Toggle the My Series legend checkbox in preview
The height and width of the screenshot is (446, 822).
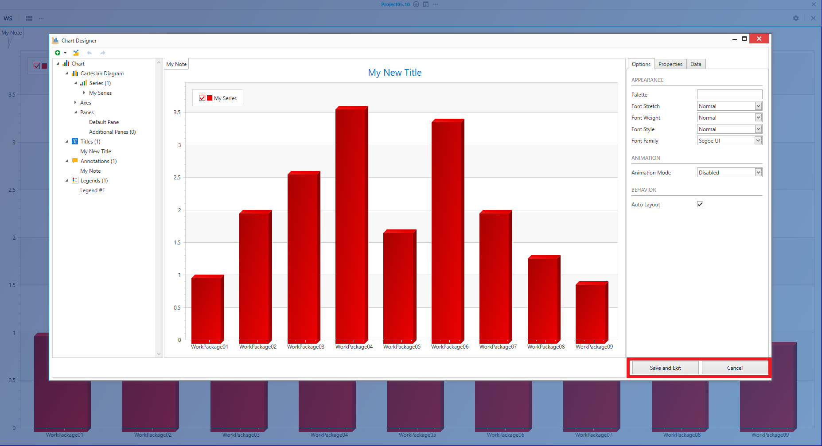202,98
